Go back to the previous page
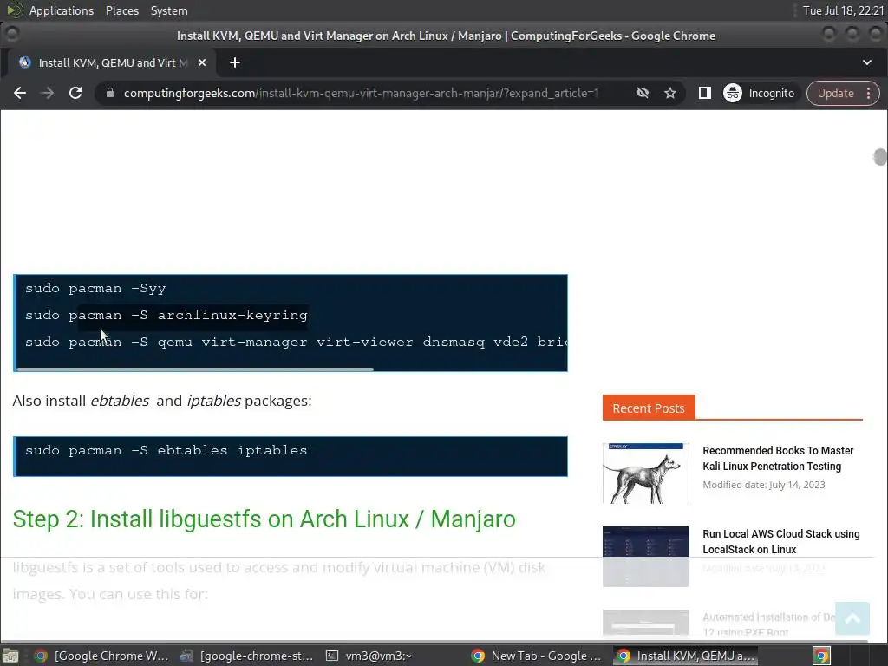Screen dimensions: 888x666 [20, 93]
